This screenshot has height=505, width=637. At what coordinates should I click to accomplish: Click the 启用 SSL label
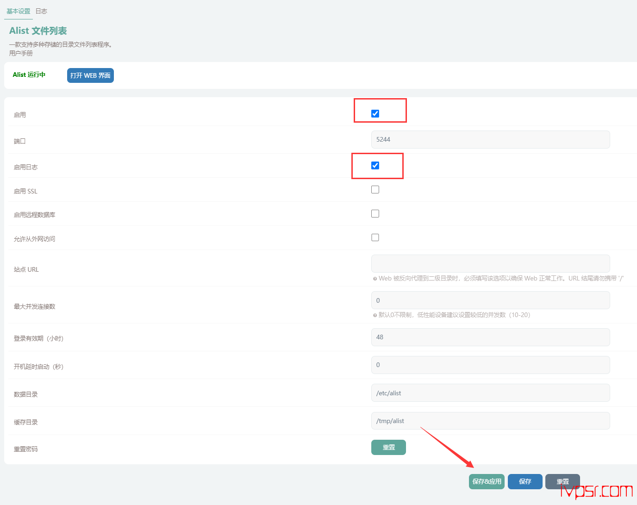[x=25, y=191]
